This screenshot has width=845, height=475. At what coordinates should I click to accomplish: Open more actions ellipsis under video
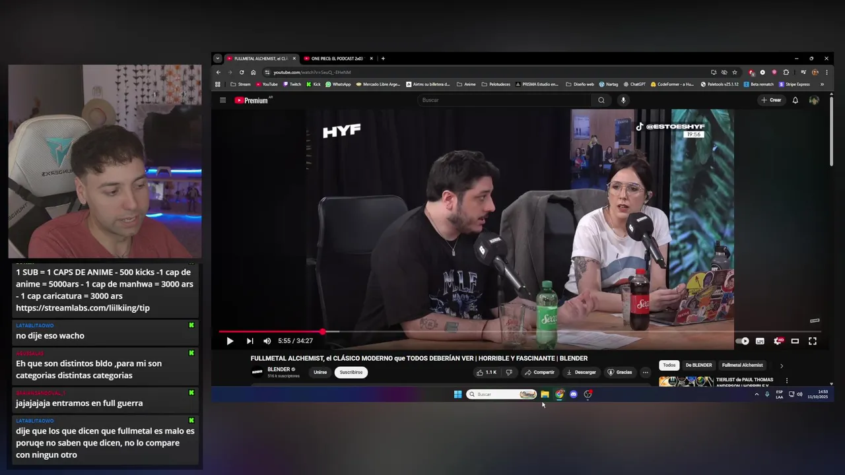[645, 372]
